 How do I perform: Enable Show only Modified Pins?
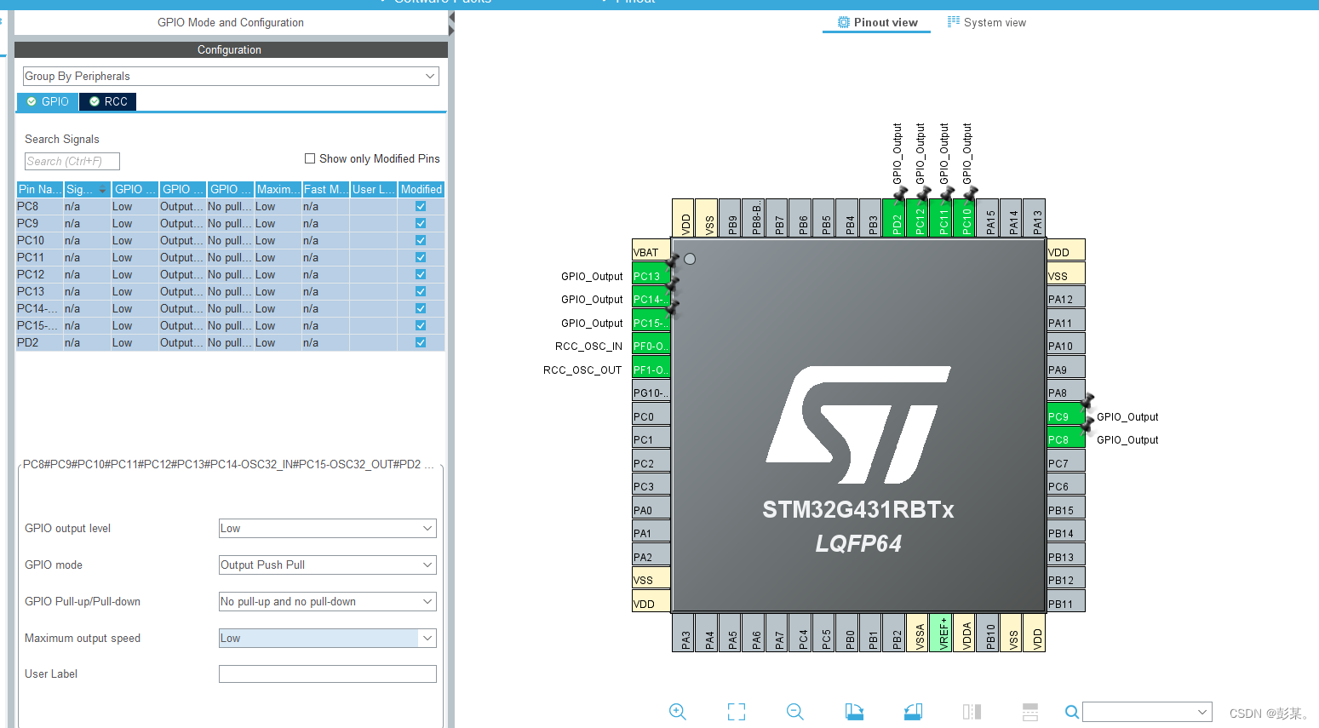click(310, 158)
